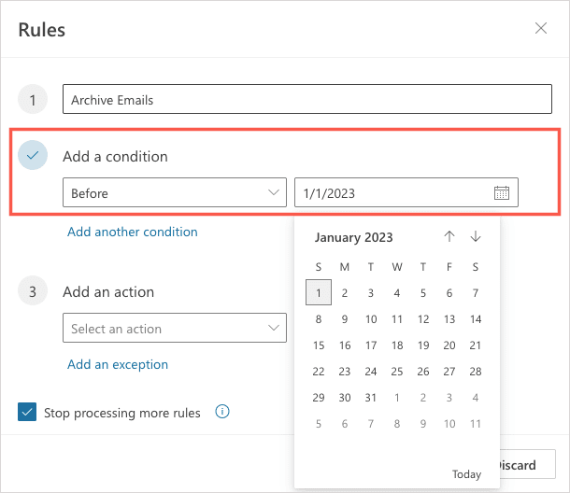The width and height of the screenshot is (570, 493).
Task: Choose January 31 in the calendar
Action: pyautogui.click(x=371, y=398)
